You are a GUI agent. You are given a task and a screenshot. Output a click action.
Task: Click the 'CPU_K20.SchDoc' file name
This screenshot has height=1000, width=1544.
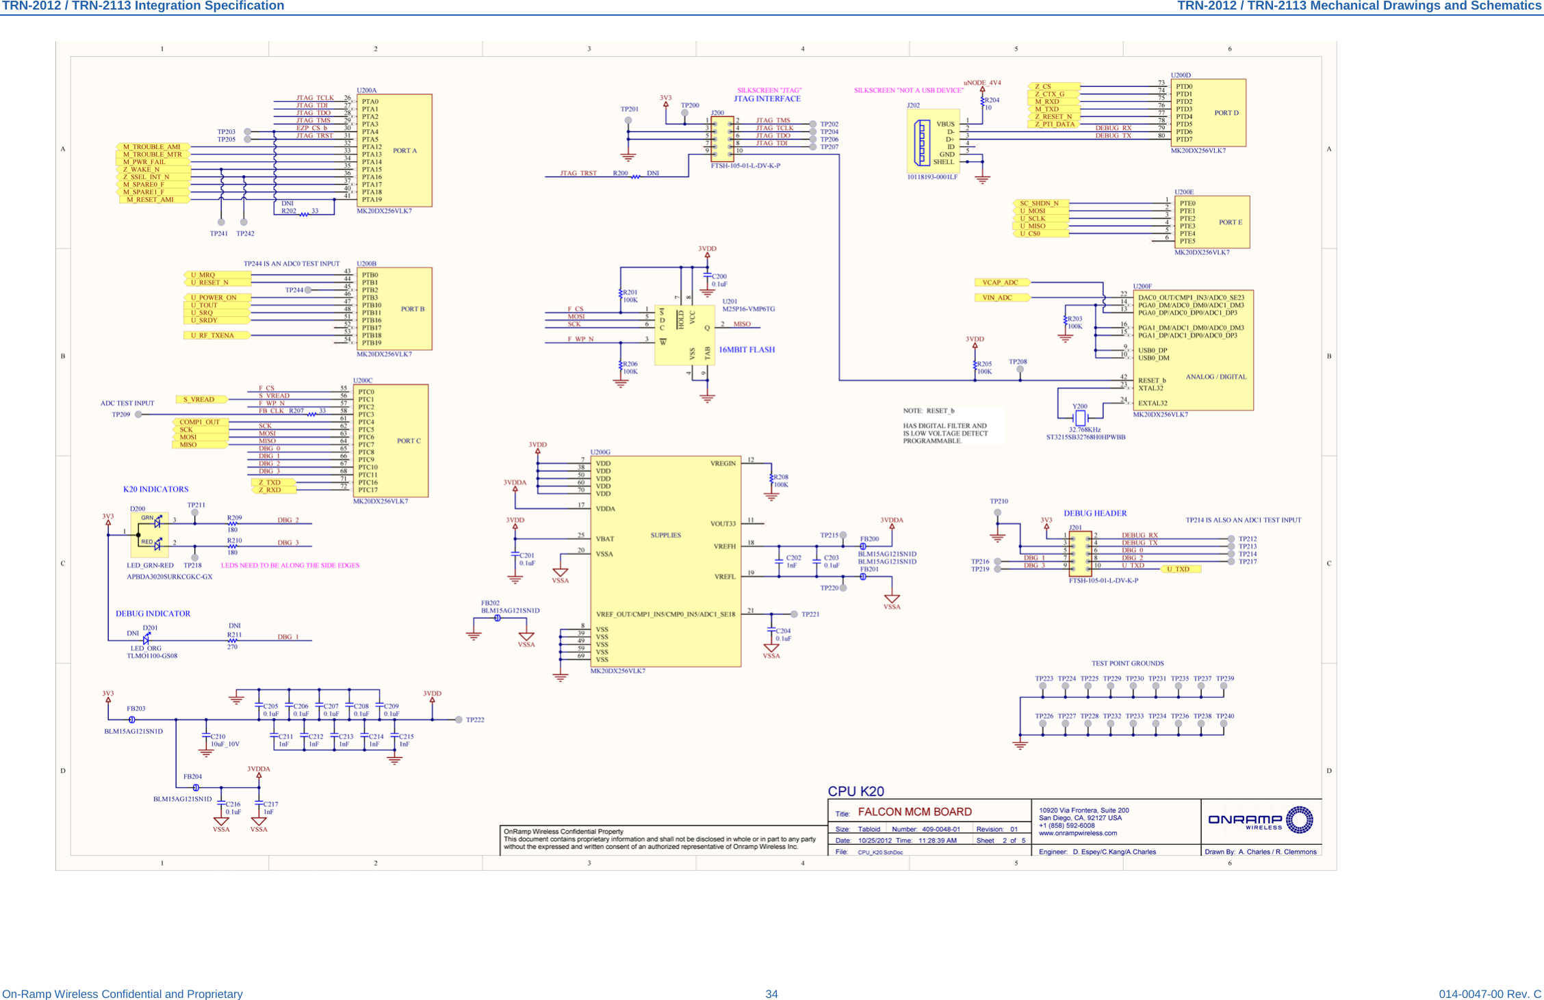pyautogui.click(x=880, y=852)
